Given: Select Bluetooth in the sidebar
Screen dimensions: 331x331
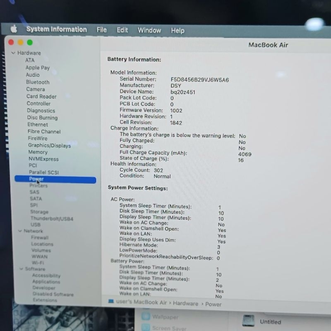Looking at the screenshot, I should point(38,82).
